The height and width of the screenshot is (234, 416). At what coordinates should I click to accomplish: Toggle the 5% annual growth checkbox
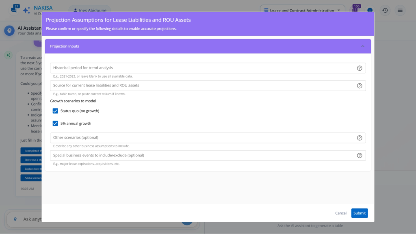(x=55, y=123)
